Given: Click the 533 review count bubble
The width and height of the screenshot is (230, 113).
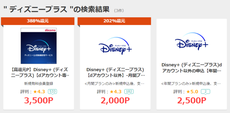Looking at the screenshot, I should tap(52, 92).
